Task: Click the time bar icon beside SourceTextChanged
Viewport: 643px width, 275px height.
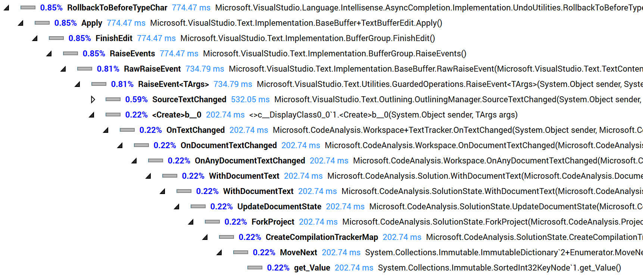Action: tap(112, 99)
